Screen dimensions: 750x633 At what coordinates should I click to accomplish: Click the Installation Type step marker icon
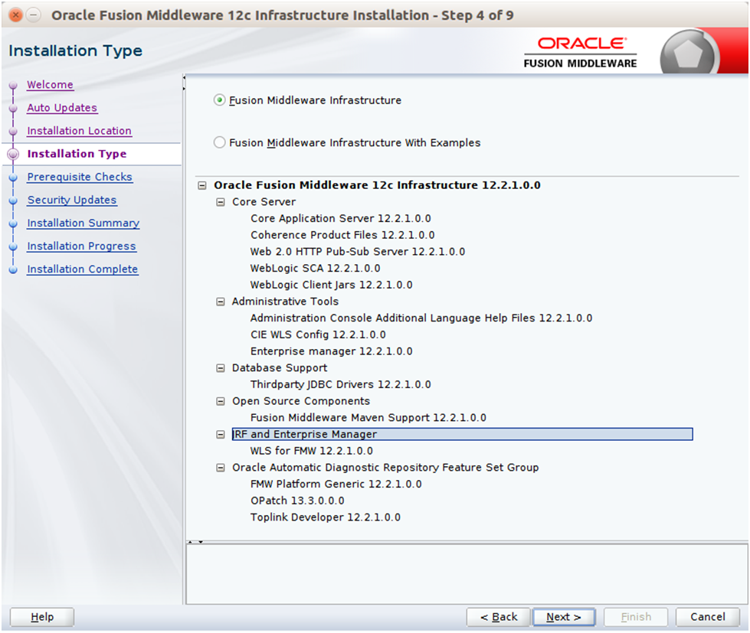(13, 154)
